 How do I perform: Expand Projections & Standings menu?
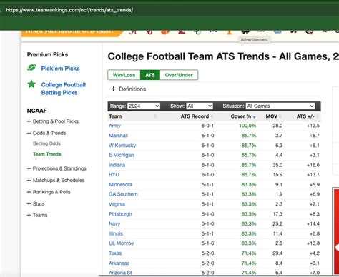click(x=56, y=168)
